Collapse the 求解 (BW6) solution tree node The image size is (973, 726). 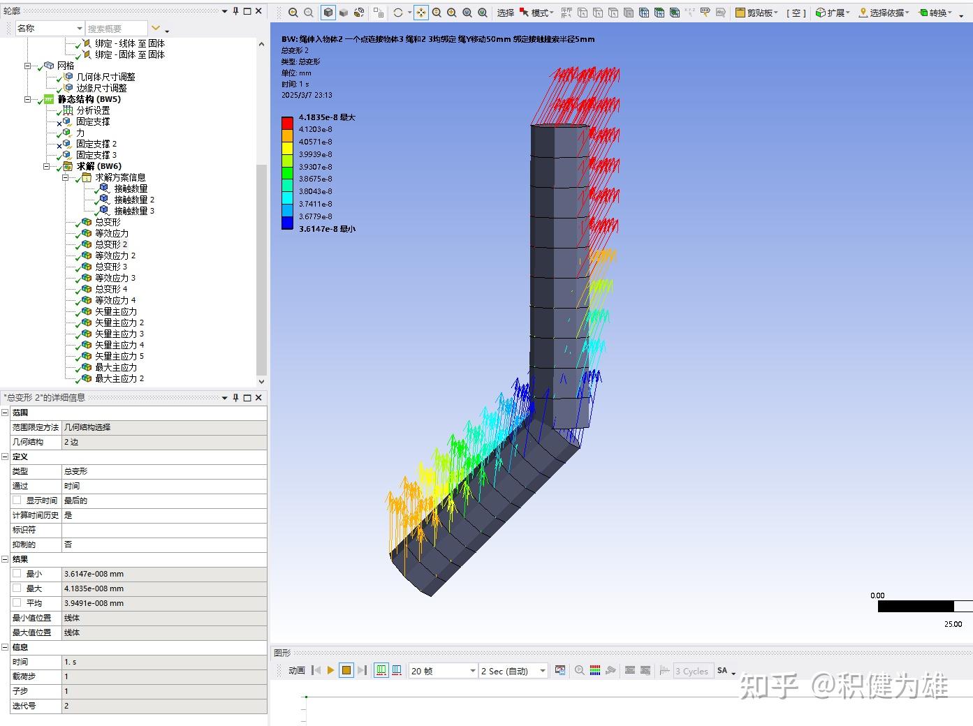pos(47,166)
